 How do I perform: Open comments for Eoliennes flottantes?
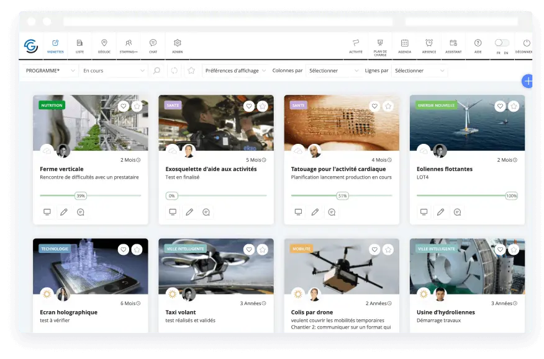click(457, 211)
